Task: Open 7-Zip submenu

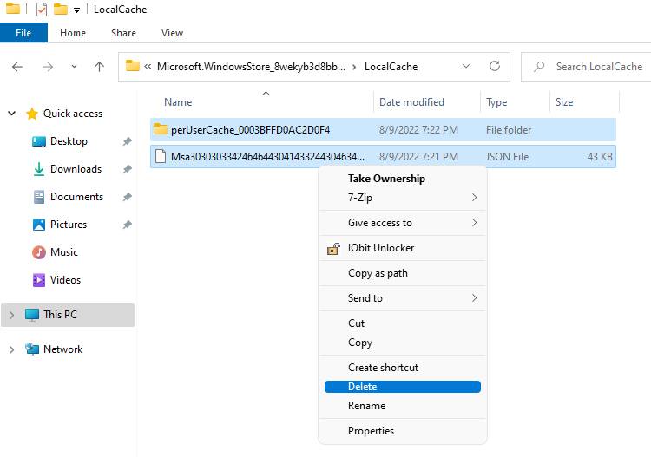Action: click(402, 198)
